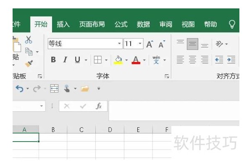Apply cell borders icon
The width and height of the screenshot is (252, 168).
[x=98, y=60]
